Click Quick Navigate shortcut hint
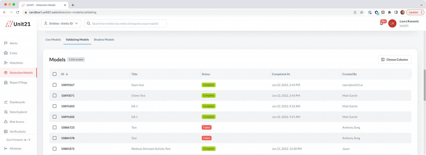Viewport: 426px width, 155px height. (x=18, y=140)
